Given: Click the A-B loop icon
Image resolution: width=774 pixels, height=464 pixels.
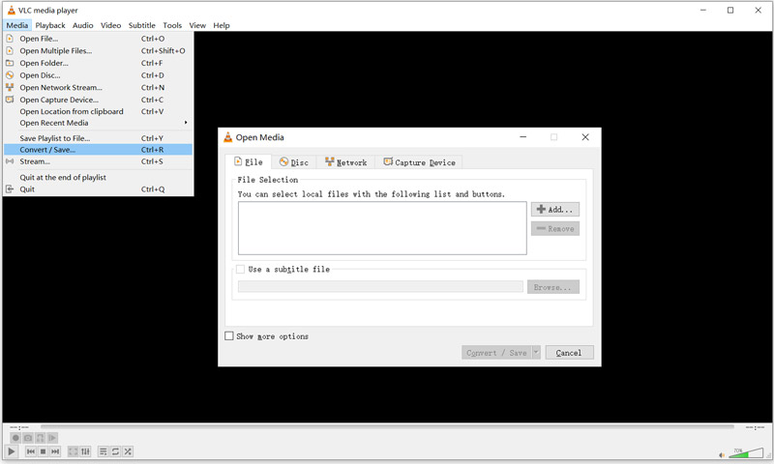Looking at the screenshot, I should pos(41,438).
